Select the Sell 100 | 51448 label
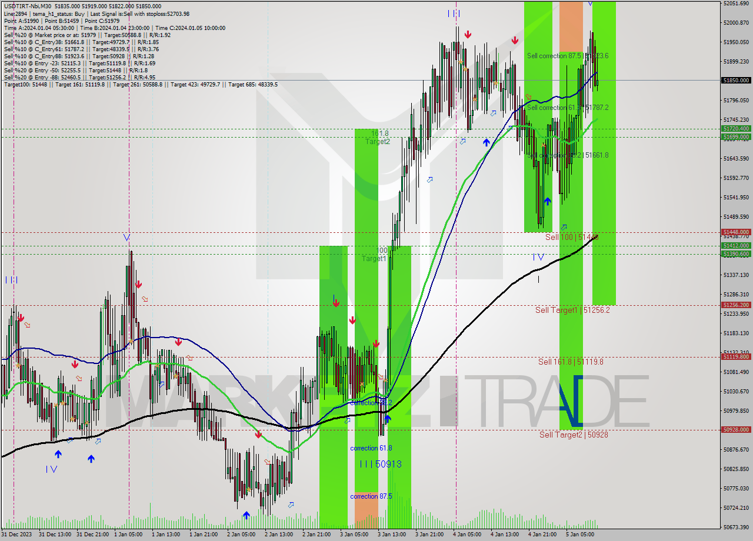This screenshot has height=541, width=753. point(572,237)
